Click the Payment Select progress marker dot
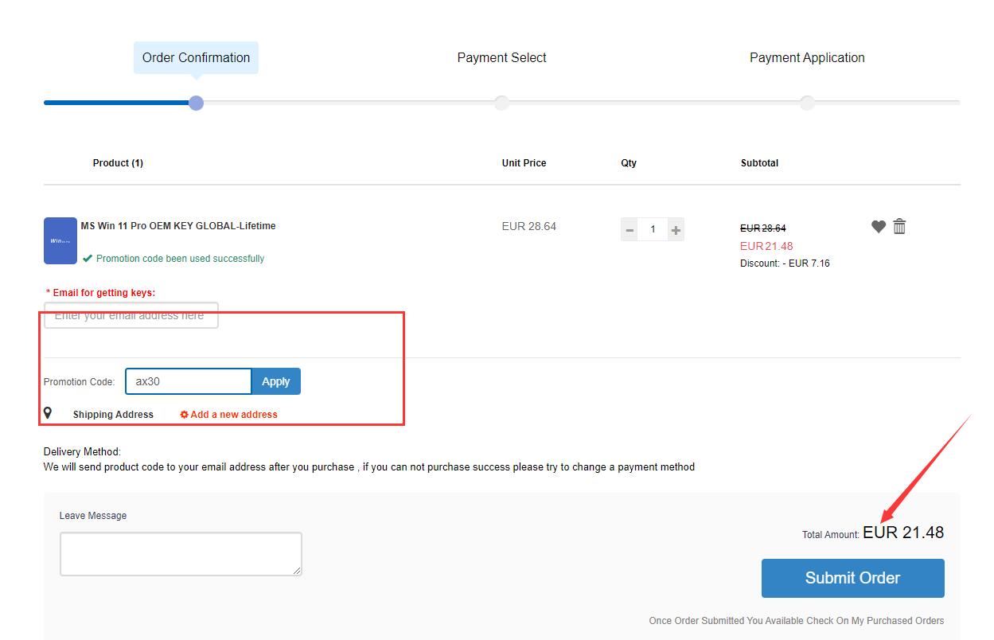 [x=501, y=103]
